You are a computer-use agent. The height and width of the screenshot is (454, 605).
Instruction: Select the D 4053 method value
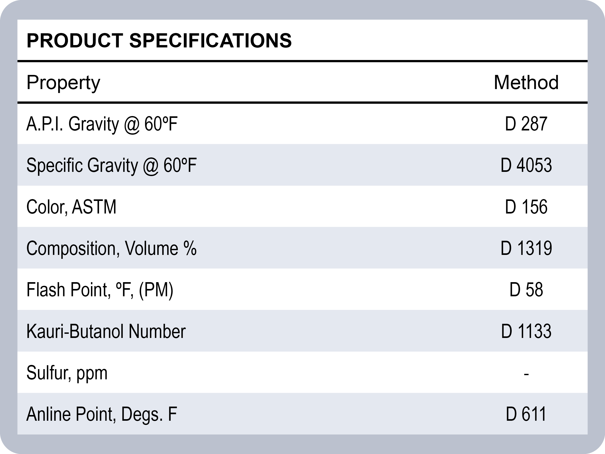click(x=526, y=166)
